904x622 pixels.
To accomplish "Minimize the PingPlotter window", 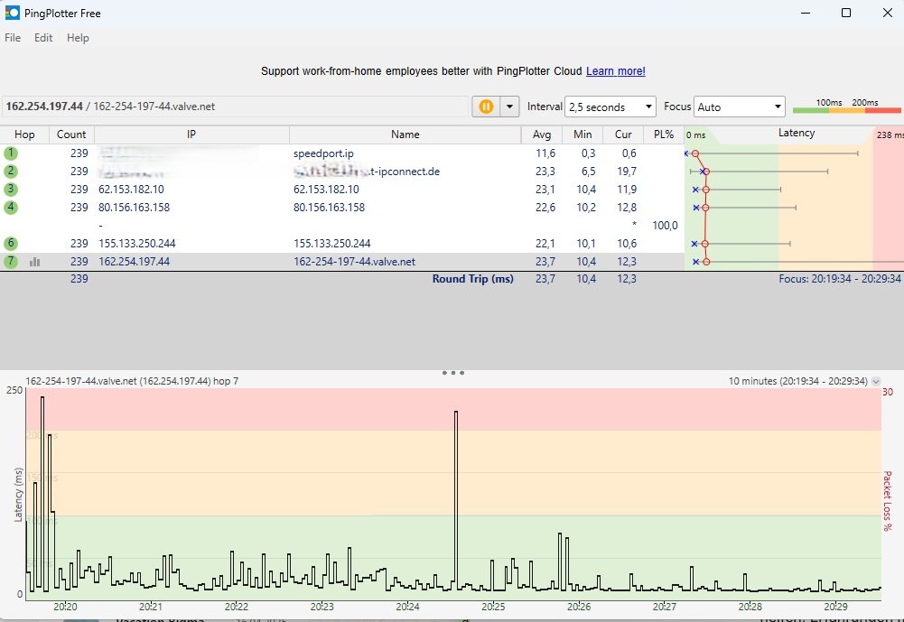I will point(806,13).
